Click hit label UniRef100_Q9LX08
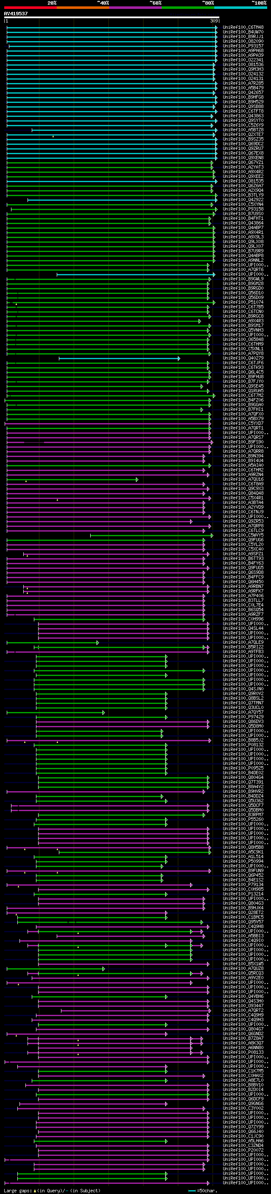The height and width of the screenshot is (1194, 271). coord(243,241)
